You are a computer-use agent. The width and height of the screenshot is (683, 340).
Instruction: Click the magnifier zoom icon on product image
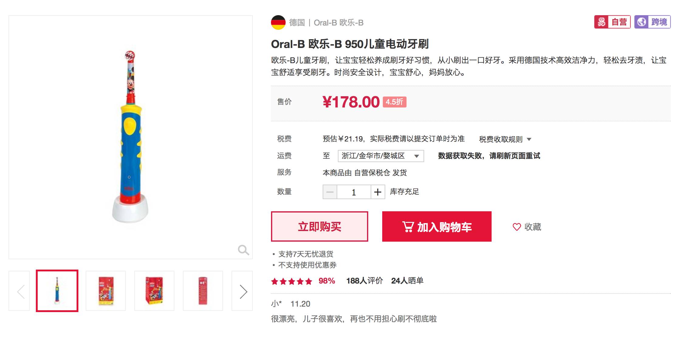pyautogui.click(x=243, y=250)
